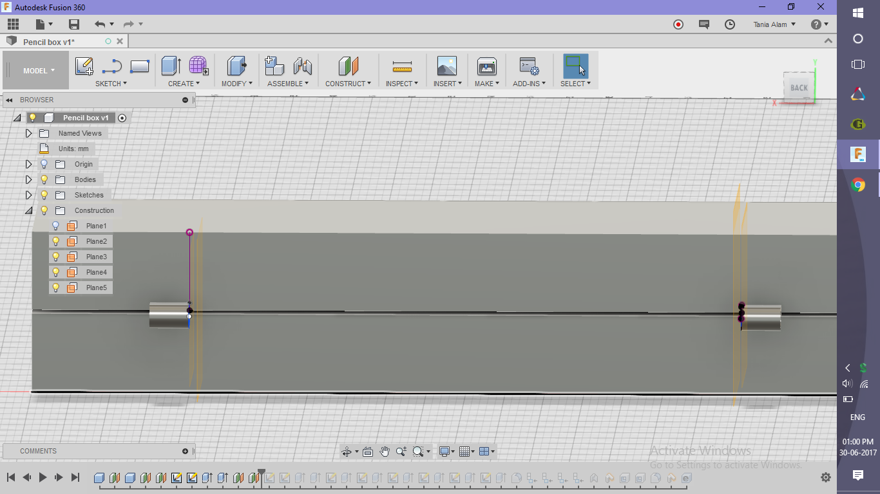Open the MODEL workspace dropdown
The height and width of the screenshot is (494, 880).
[x=39, y=71]
